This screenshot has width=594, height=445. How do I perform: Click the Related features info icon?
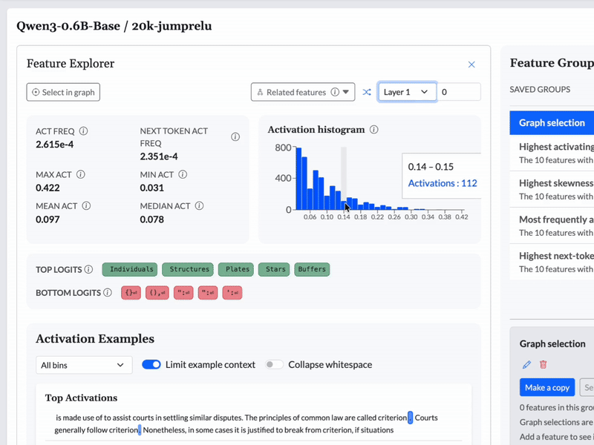click(335, 92)
